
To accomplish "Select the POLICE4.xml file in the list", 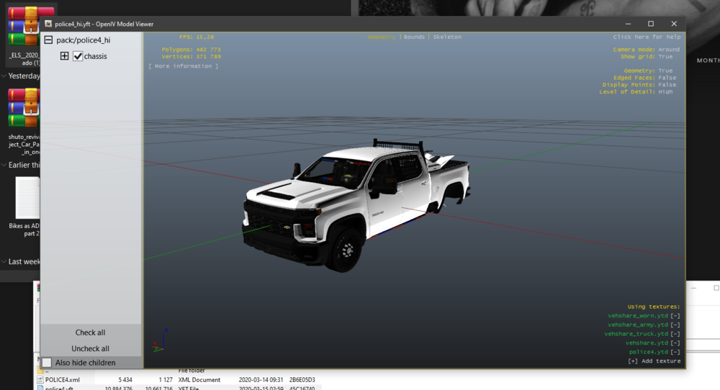I will 63,379.
